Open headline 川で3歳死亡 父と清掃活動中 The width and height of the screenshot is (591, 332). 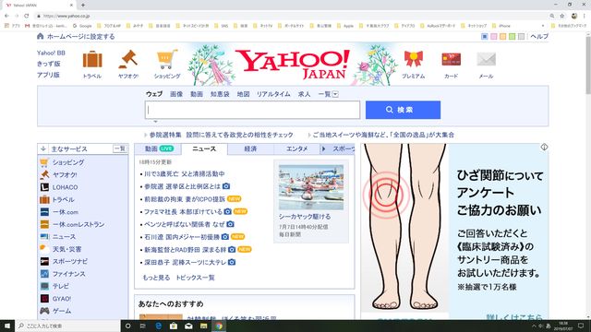pos(185,174)
